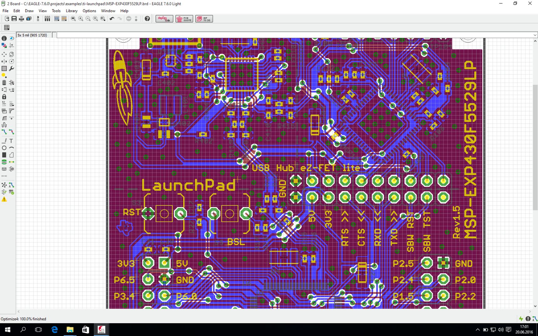Click the design link button
Image resolution: width=538 pixels, height=336 pixels.
click(x=164, y=19)
